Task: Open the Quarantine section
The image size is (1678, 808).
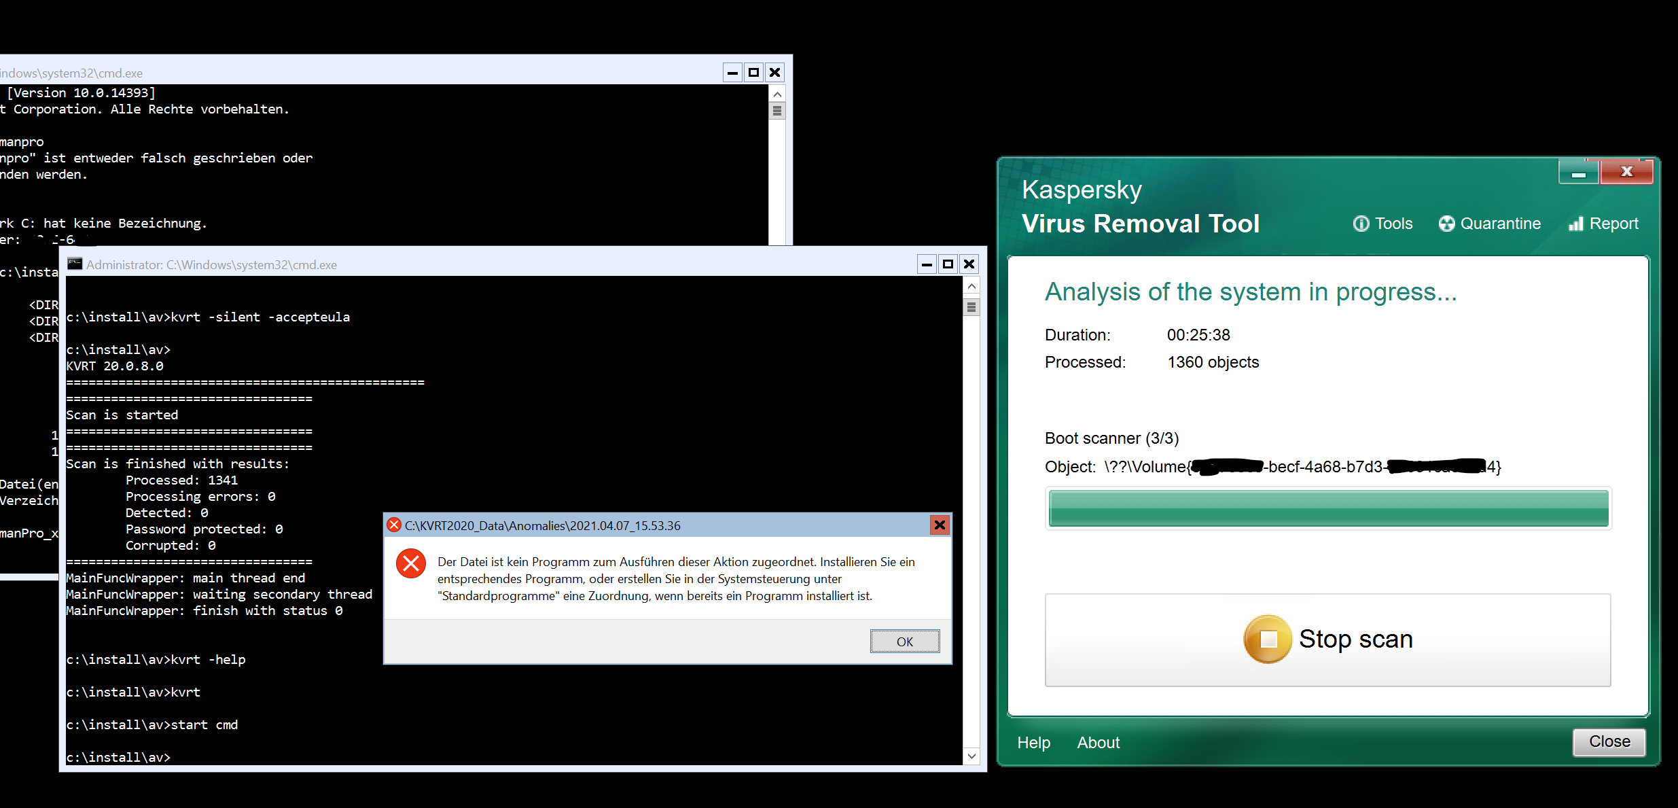Action: point(1490,224)
